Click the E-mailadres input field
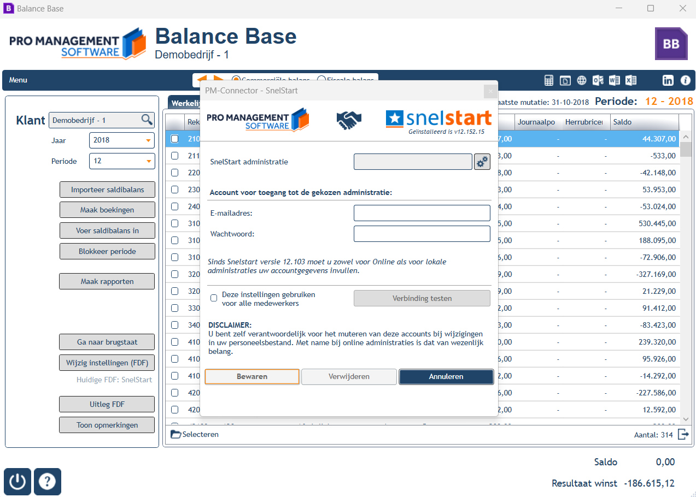 pyautogui.click(x=422, y=213)
